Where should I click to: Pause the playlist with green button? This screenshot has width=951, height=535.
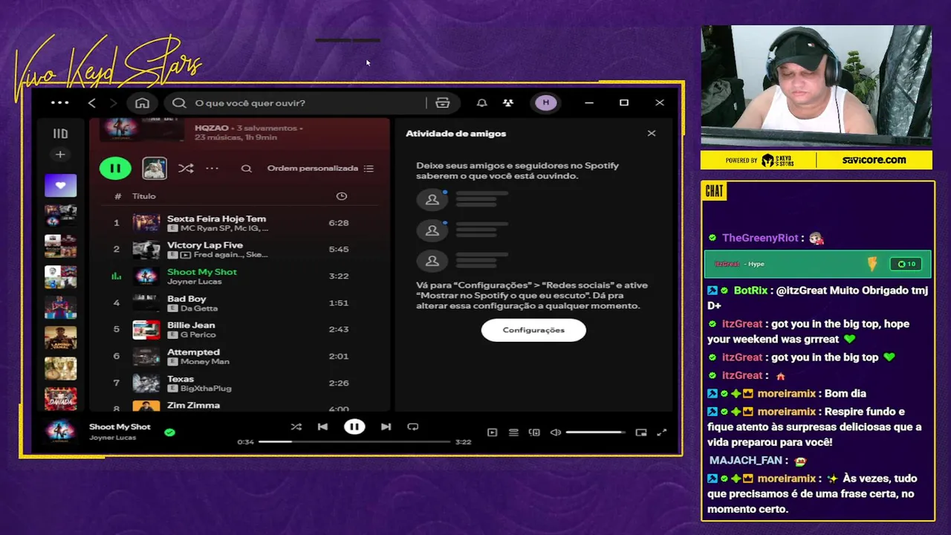click(x=115, y=169)
